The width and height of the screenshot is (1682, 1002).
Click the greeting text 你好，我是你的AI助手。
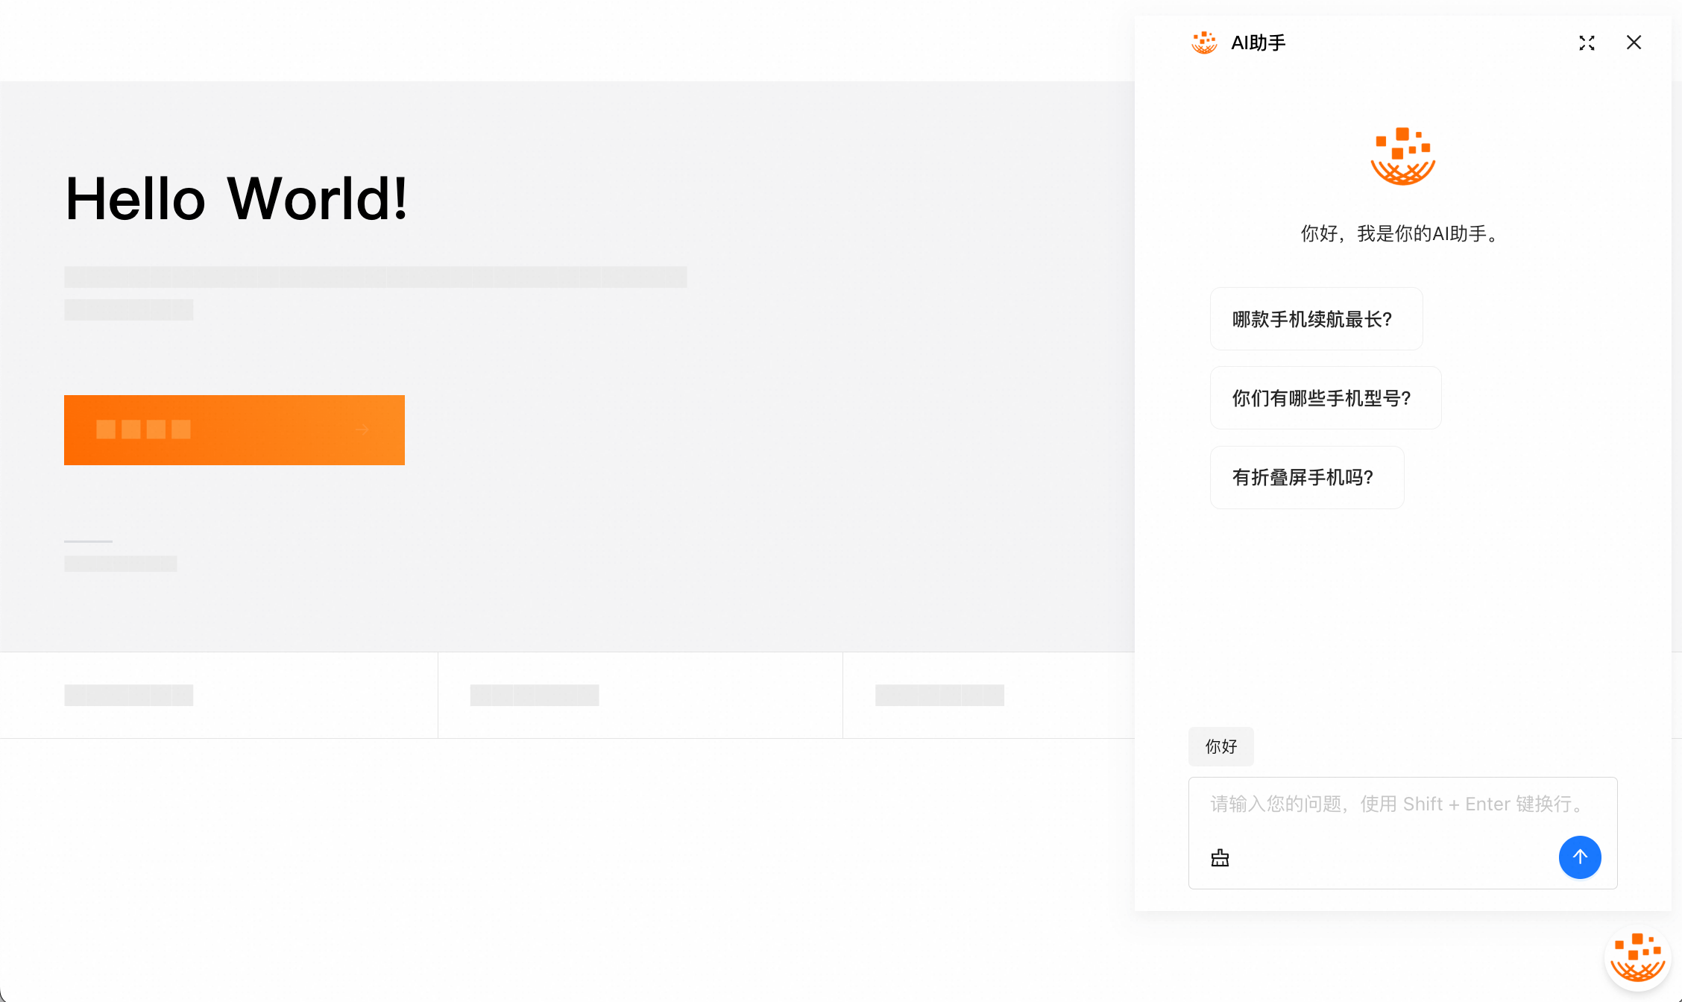[x=1402, y=234]
